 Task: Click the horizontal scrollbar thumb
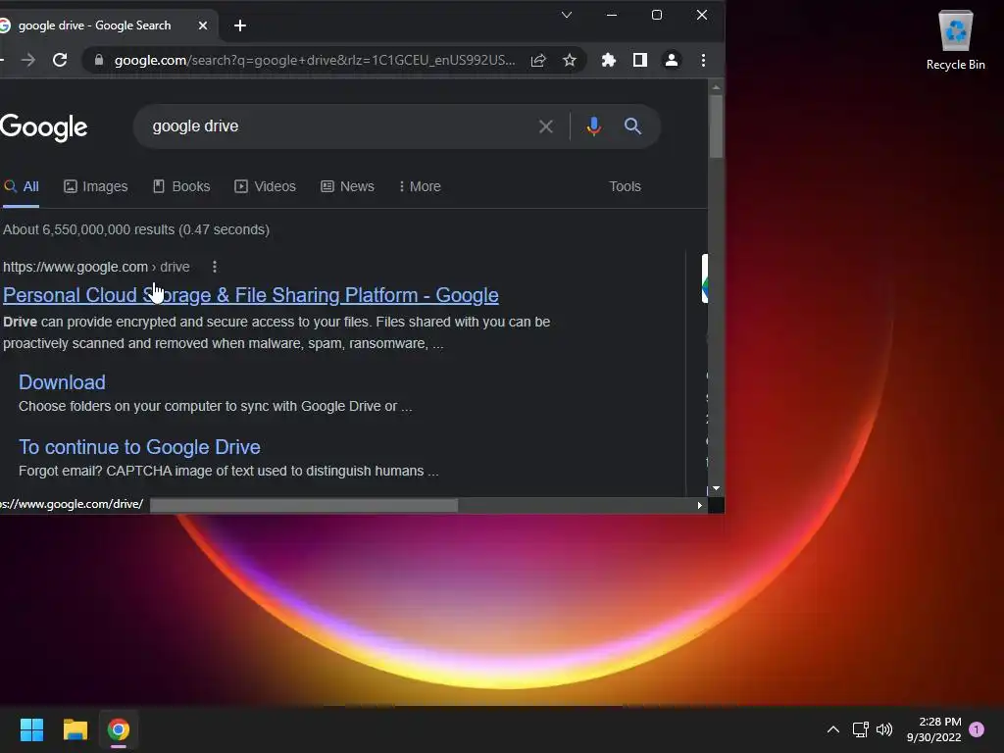tap(304, 505)
